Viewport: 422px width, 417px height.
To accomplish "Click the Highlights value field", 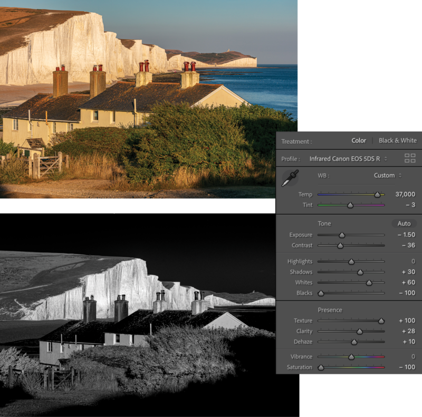I will pos(413,261).
